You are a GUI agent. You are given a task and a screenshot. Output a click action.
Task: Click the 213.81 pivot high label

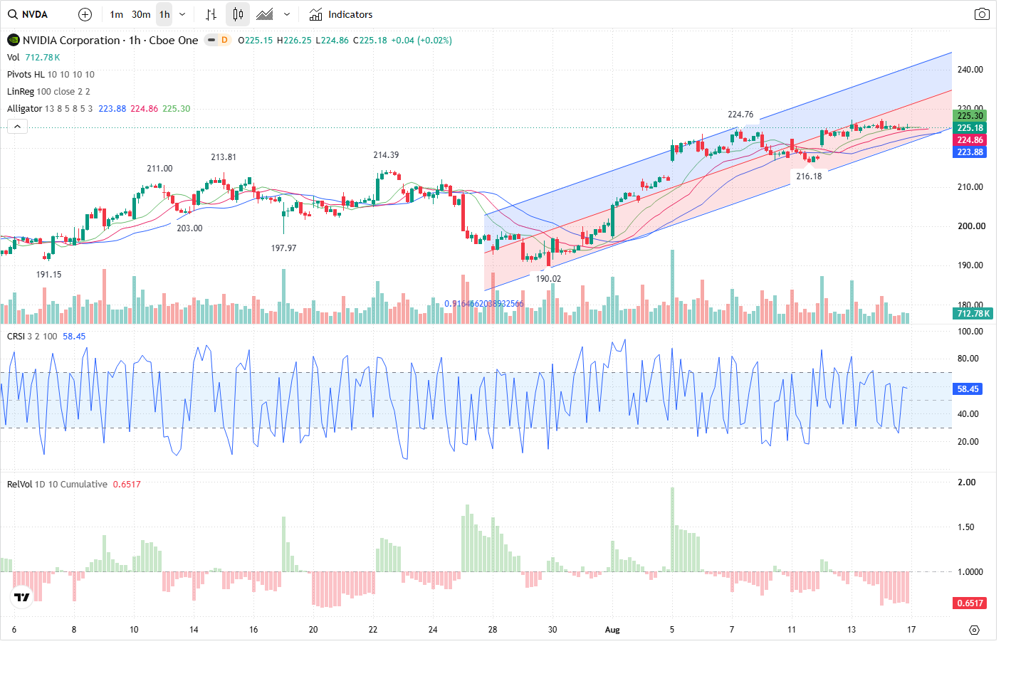pyautogui.click(x=224, y=157)
